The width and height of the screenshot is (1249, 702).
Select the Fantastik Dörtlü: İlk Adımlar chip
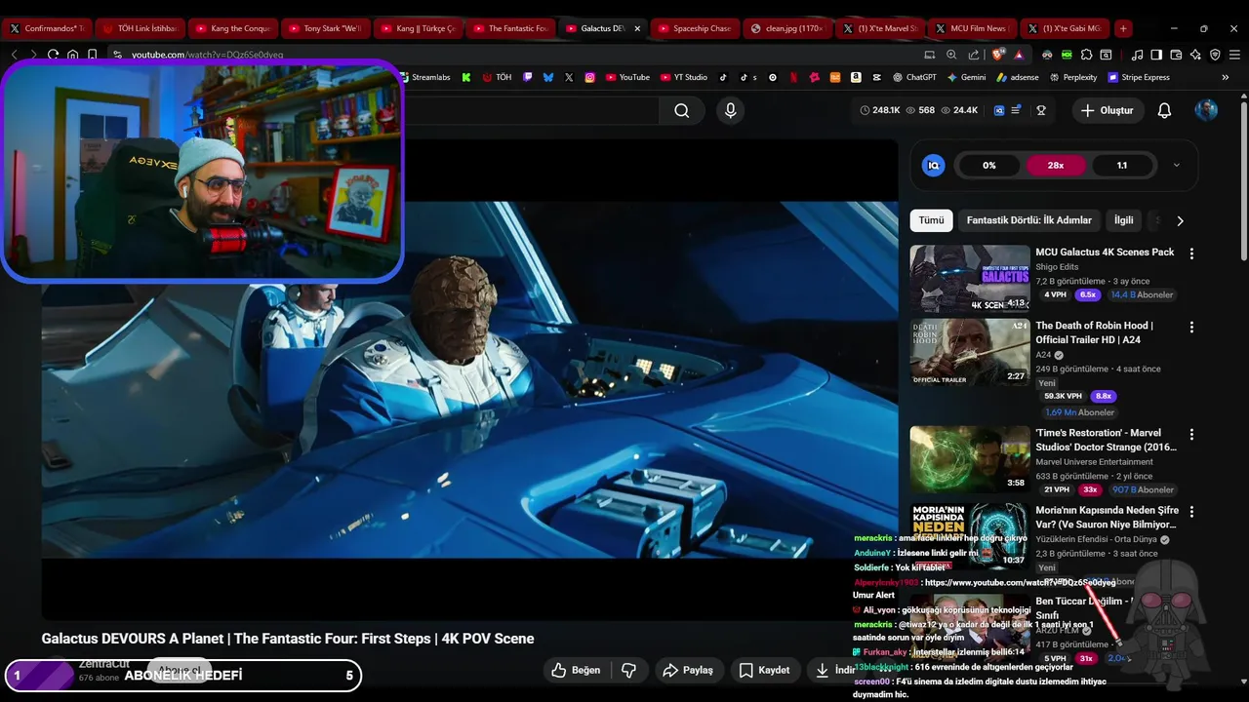click(1029, 220)
